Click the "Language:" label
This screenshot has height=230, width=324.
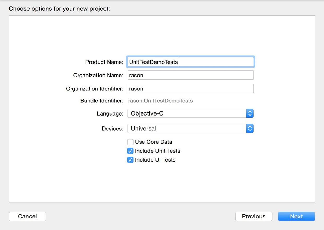[x=110, y=114]
